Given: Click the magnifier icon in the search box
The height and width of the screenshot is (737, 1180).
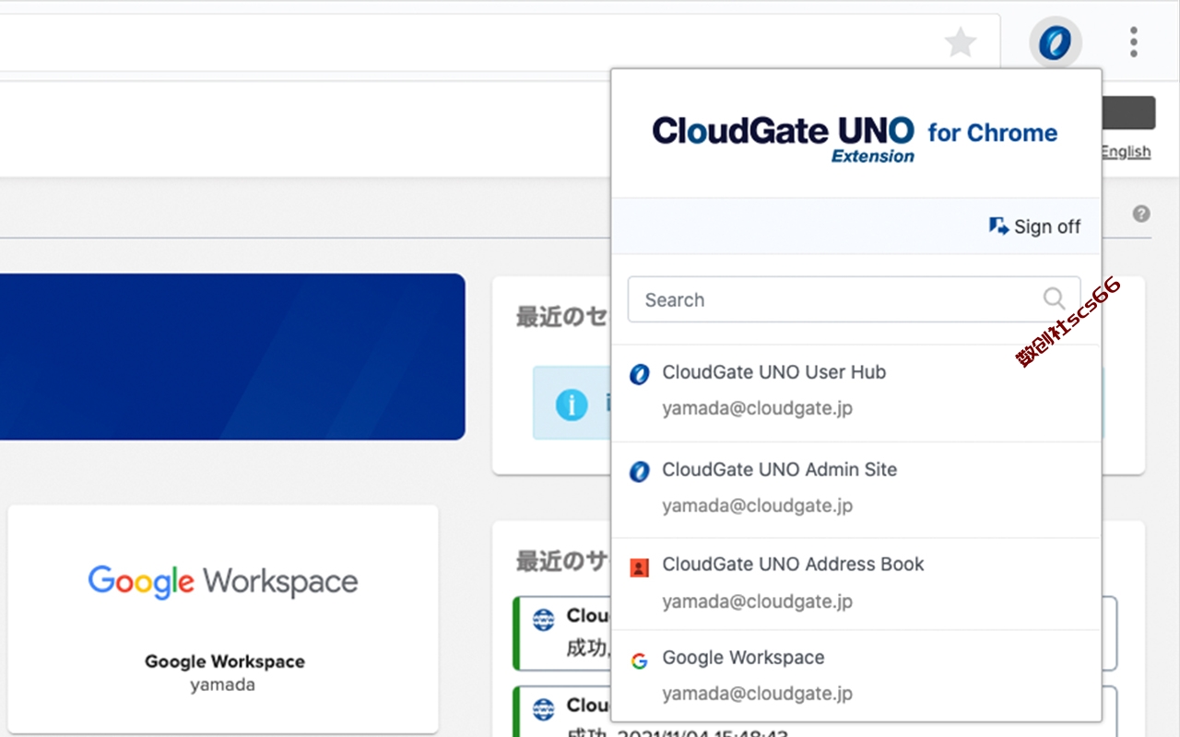Looking at the screenshot, I should (x=1054, y=298).
